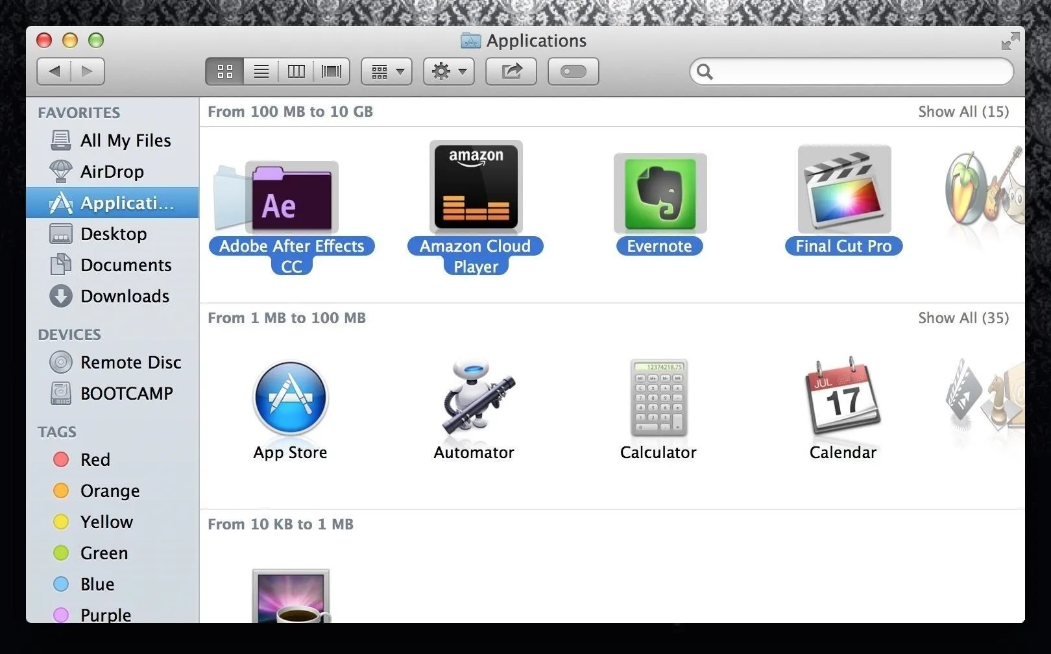1051x654 pixels.
Task: Filter by Yellow tag
Action: 112,522
